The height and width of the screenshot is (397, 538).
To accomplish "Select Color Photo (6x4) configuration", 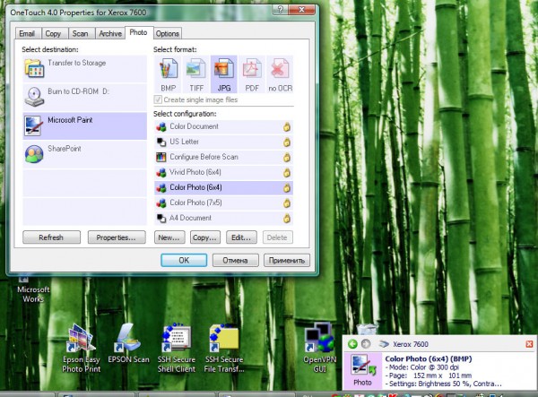I will coord(223,188).
